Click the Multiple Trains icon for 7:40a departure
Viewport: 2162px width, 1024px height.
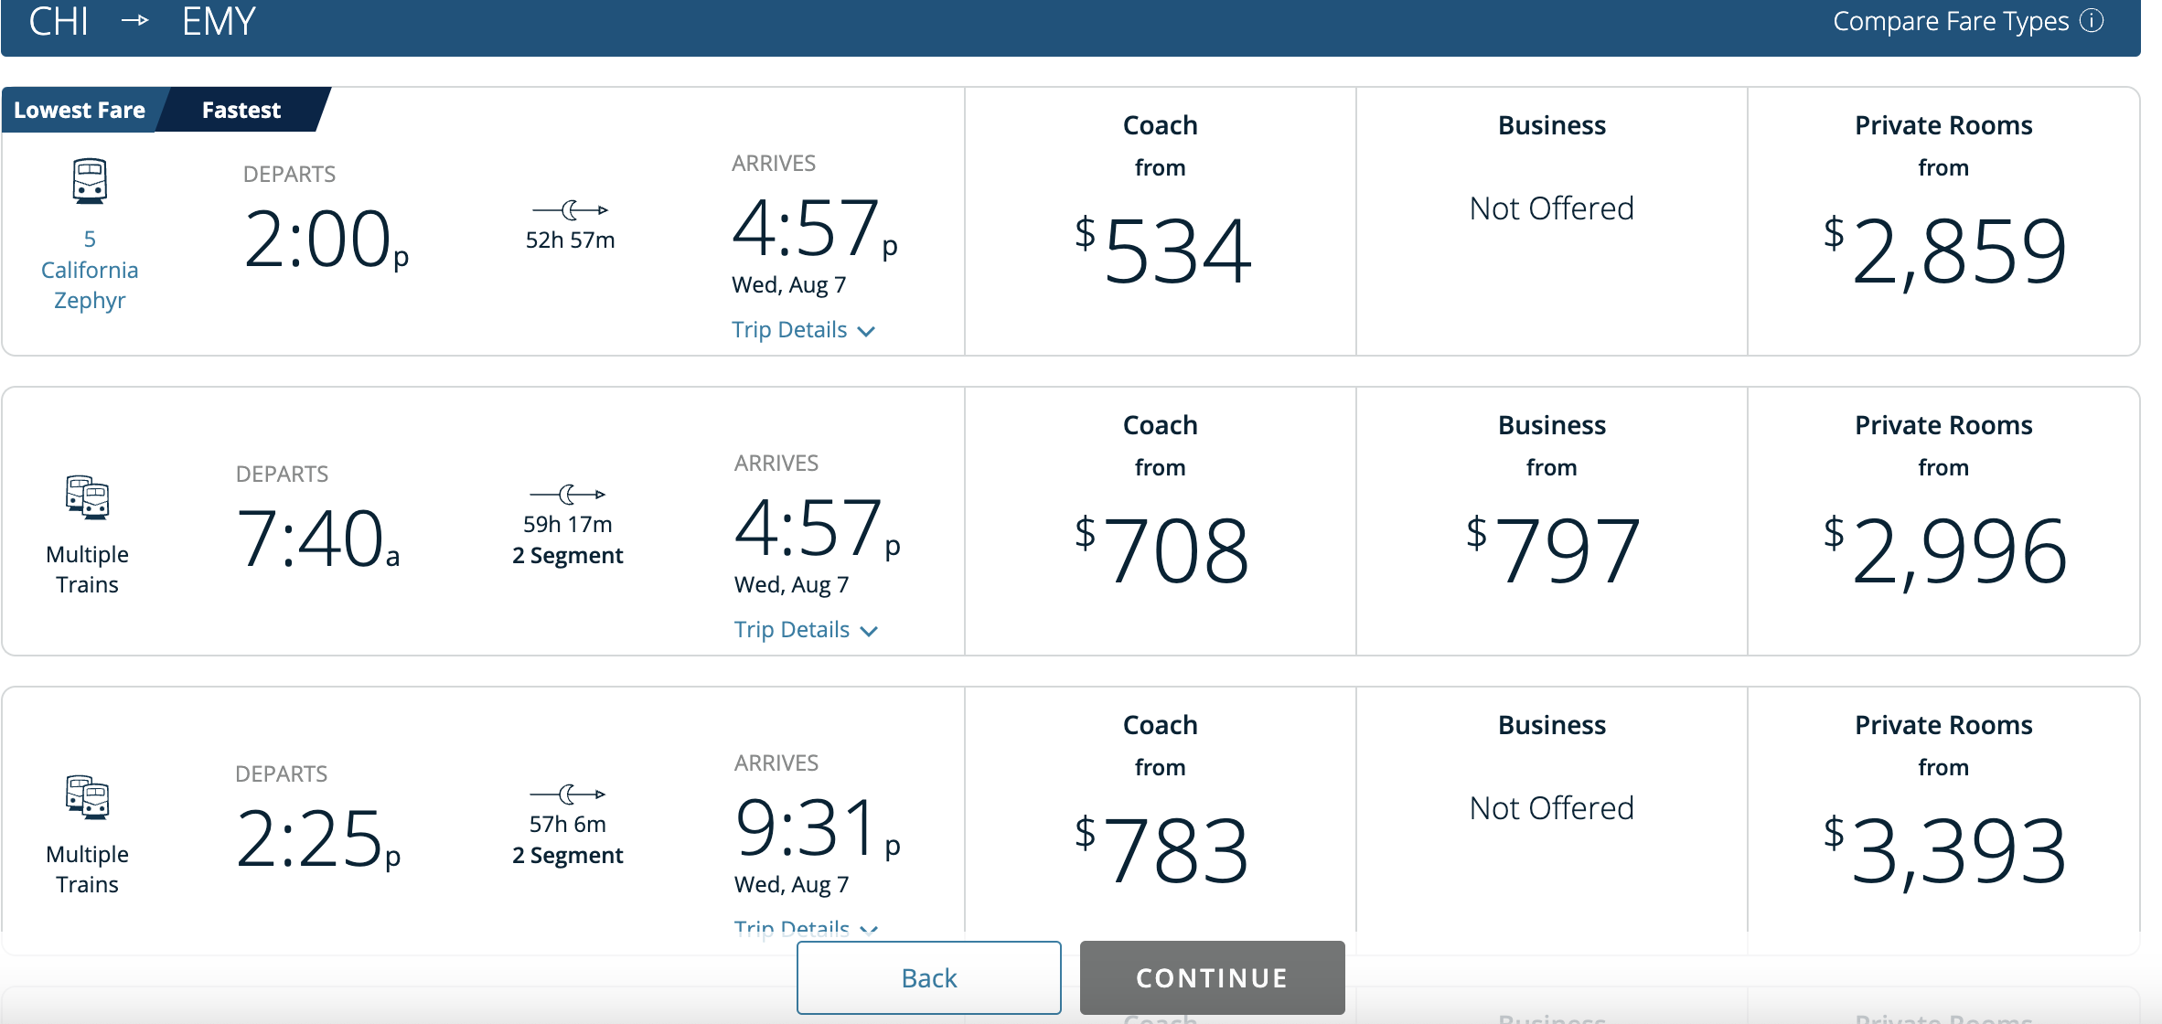click(88, 497)
